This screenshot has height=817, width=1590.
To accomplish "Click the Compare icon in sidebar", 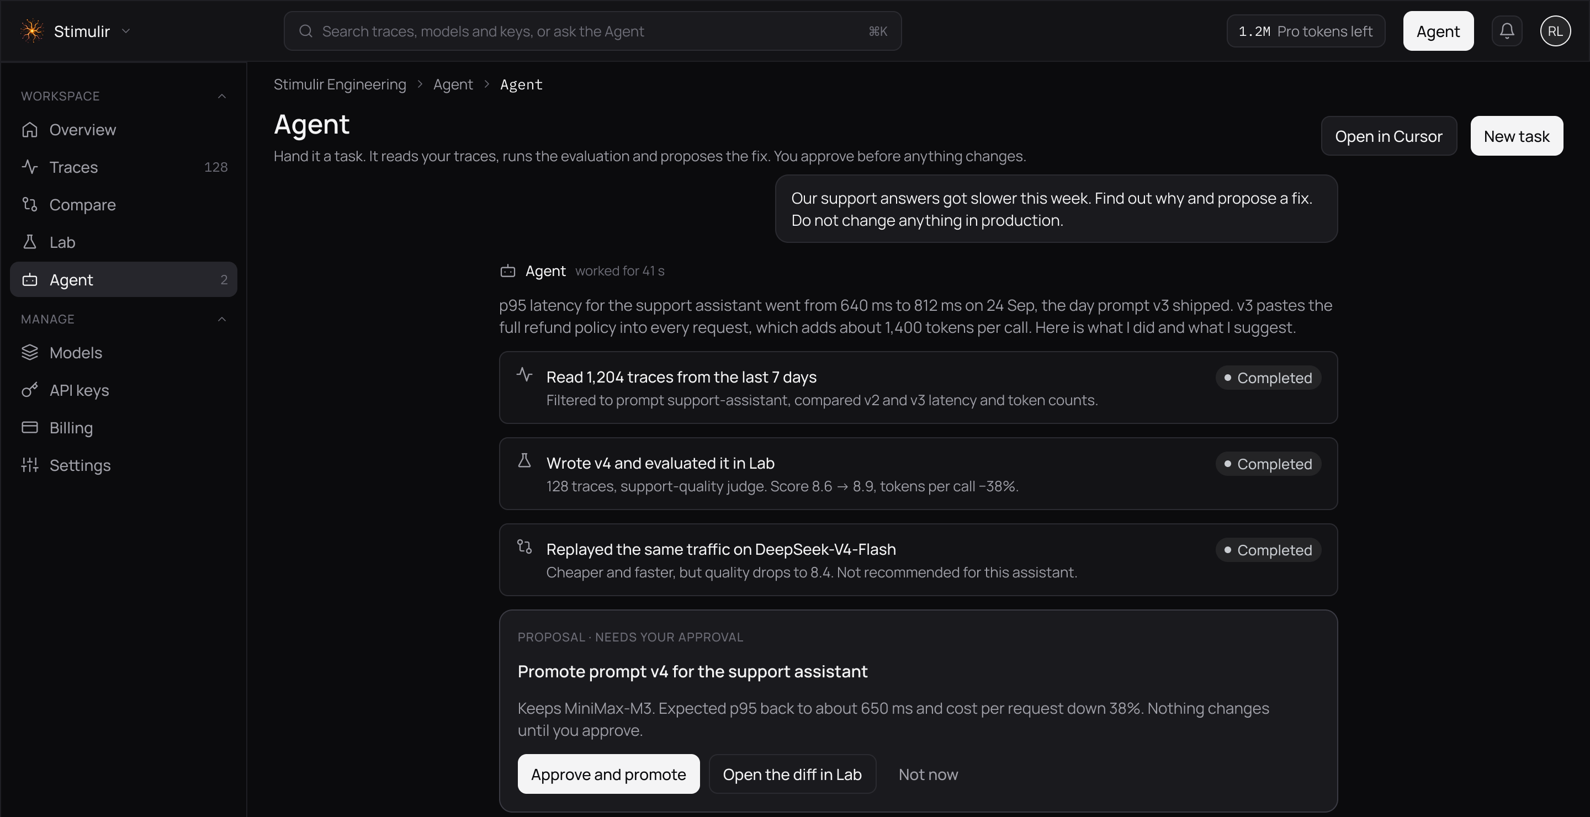I will click(30, 204).
